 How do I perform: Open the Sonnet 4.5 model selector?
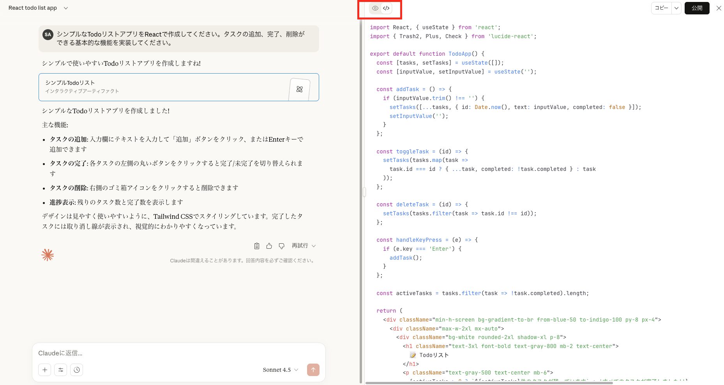(279, 370)
